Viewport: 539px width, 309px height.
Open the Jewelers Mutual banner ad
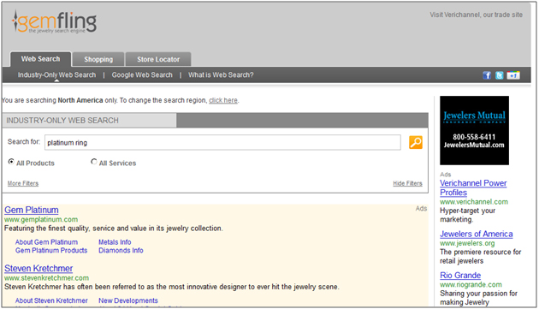474,130
